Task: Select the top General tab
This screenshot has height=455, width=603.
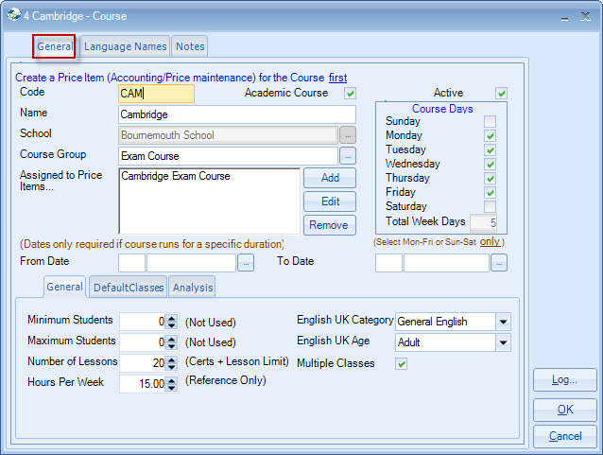Action: [54, 46]
